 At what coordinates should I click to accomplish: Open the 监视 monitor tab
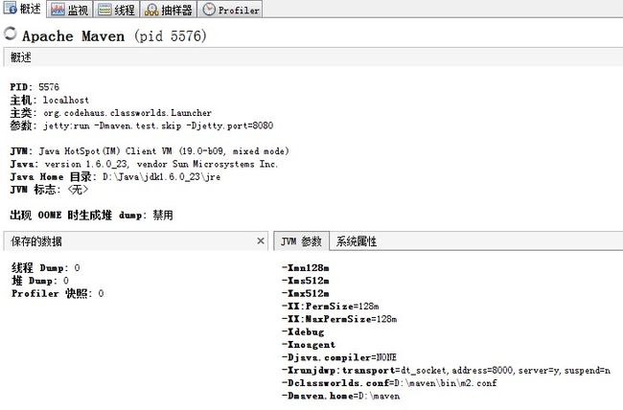(x=70, y=10)
